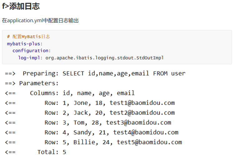Click the name "Sandy" in row 4
This screenshot has width=235, height=158.
pyautogui.click(x=82, y=132)
